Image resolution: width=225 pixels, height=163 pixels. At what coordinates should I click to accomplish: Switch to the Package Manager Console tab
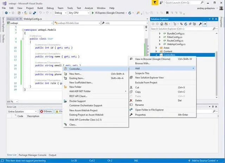32,155
